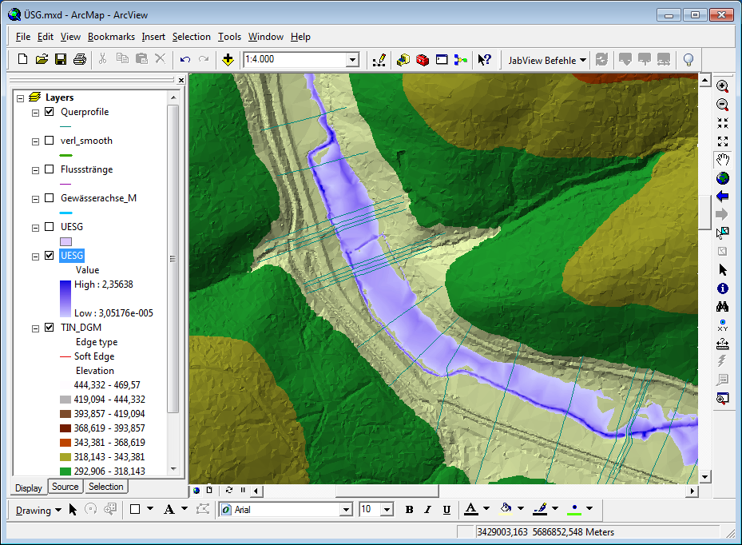Toggle the TIN_DGM layer visibility
The width and height of the screenshot is (742, 545).
[50, 327]
